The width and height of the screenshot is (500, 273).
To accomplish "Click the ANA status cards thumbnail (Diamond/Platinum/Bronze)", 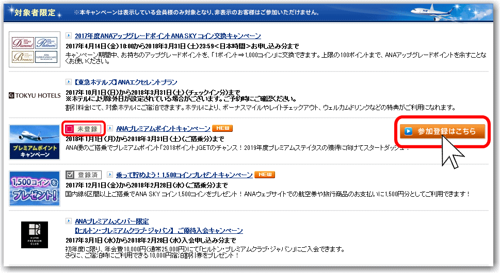I will pyautogui.click(x=35, y=49).
